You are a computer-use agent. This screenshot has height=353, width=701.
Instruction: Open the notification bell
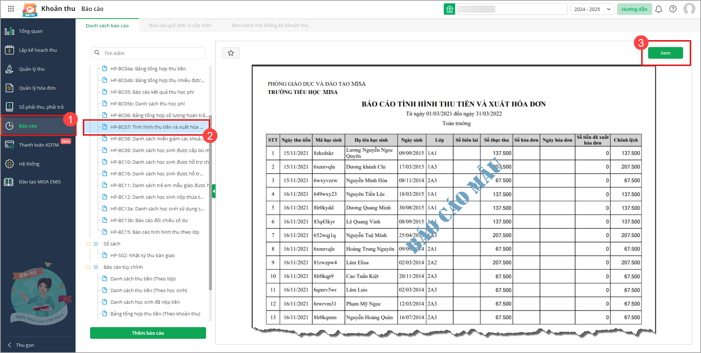(659, 9)
